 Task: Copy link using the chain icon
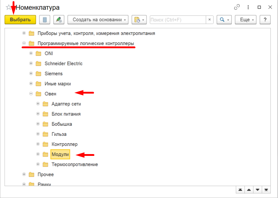(237, 7)
